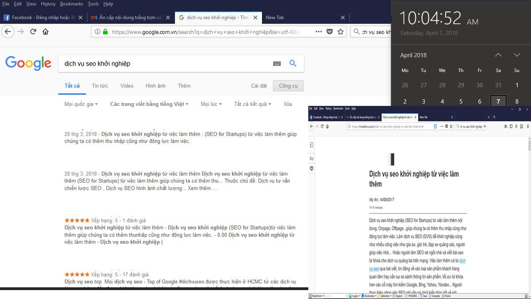The height and width of the screenshot is (299, 531).
Task: Click RoboForm button in bottom toolbar
Action: click(316, 296)
